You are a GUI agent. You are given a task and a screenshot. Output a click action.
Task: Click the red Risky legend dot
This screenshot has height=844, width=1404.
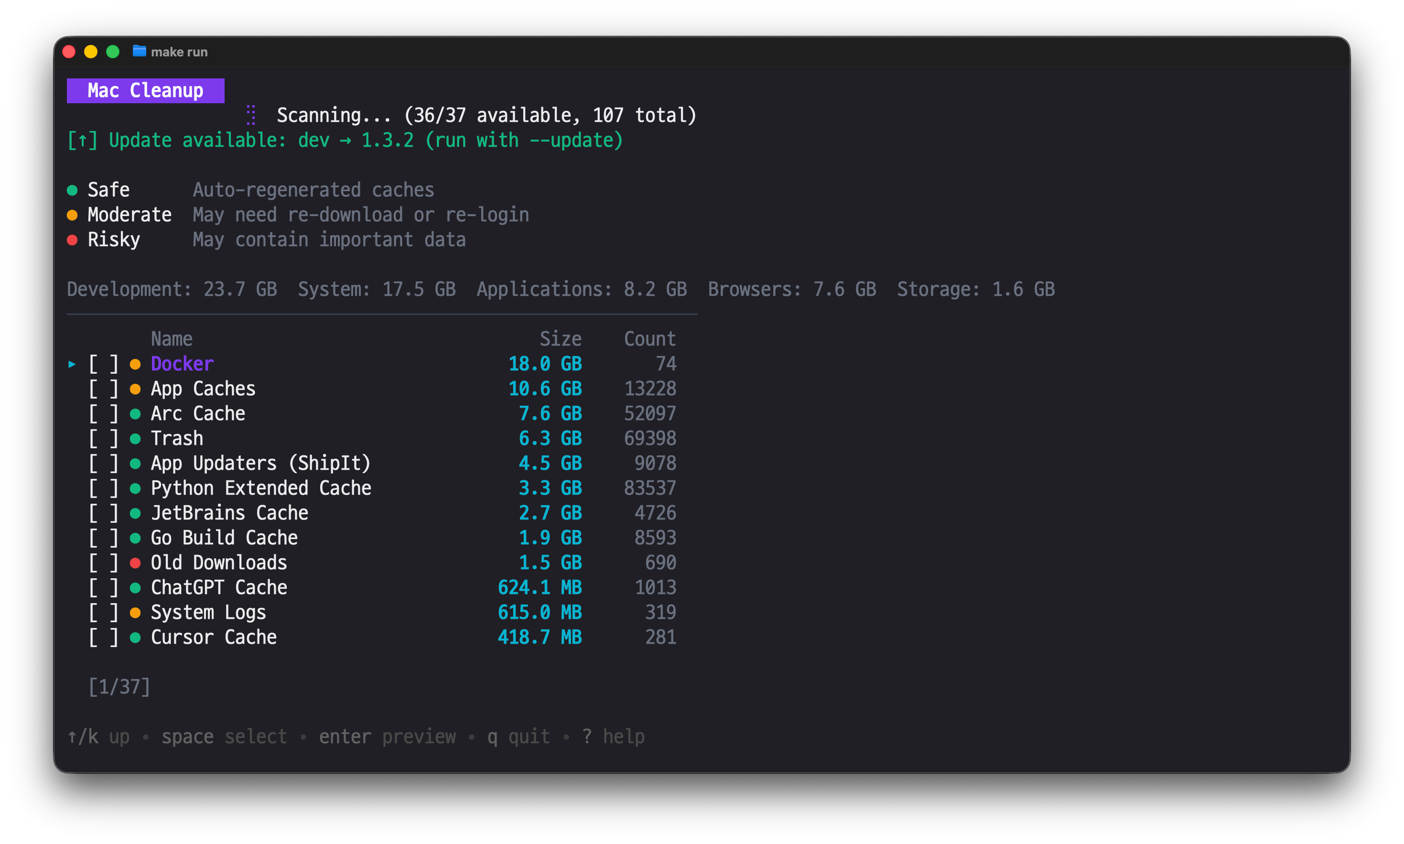pos(72,240)
